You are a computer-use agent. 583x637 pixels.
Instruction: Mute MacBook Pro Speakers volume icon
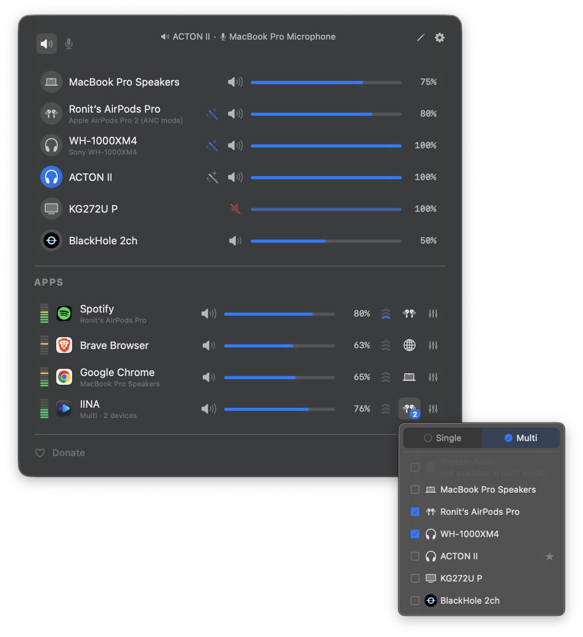235,82
